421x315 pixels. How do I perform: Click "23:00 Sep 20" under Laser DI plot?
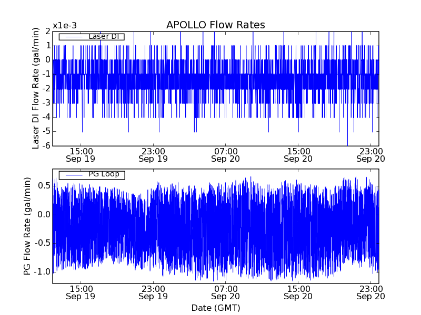pos(371,155)
